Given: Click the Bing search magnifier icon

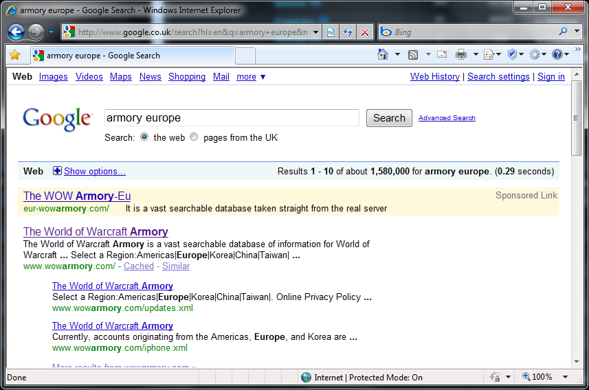Looking at the screenshot, I should pyautogui.click(x=563, y=32).
